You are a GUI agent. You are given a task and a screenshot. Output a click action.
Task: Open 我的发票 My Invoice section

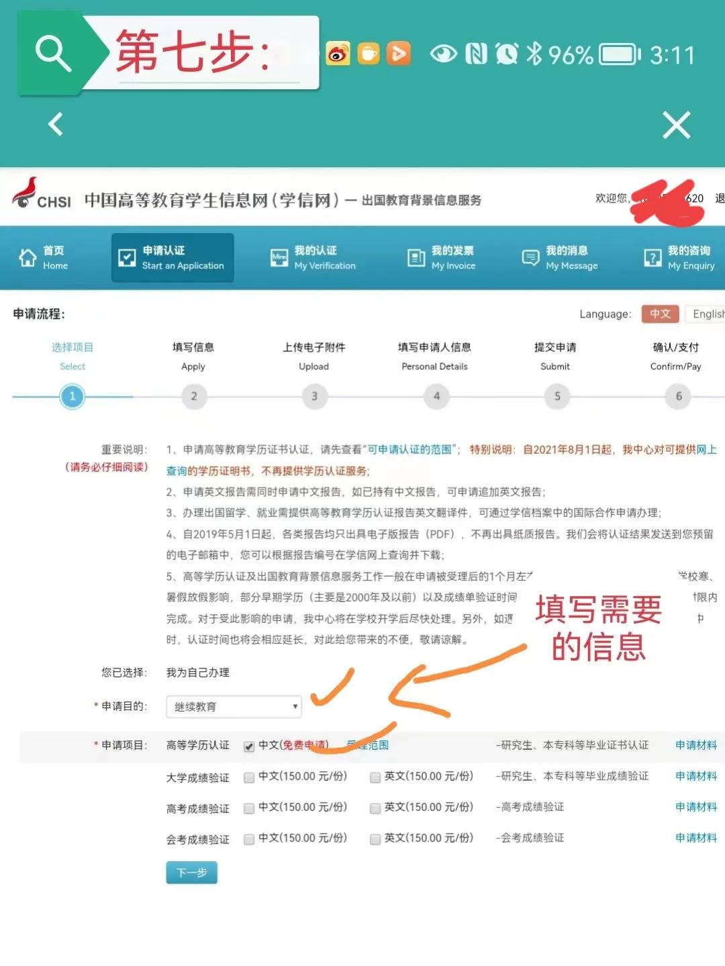[442, 258]
